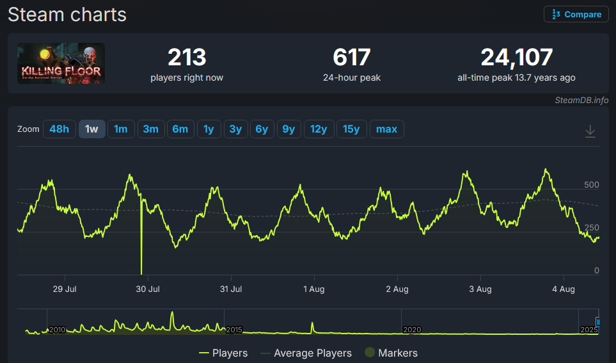Set chart zoom to 1y

coord(209,129)
